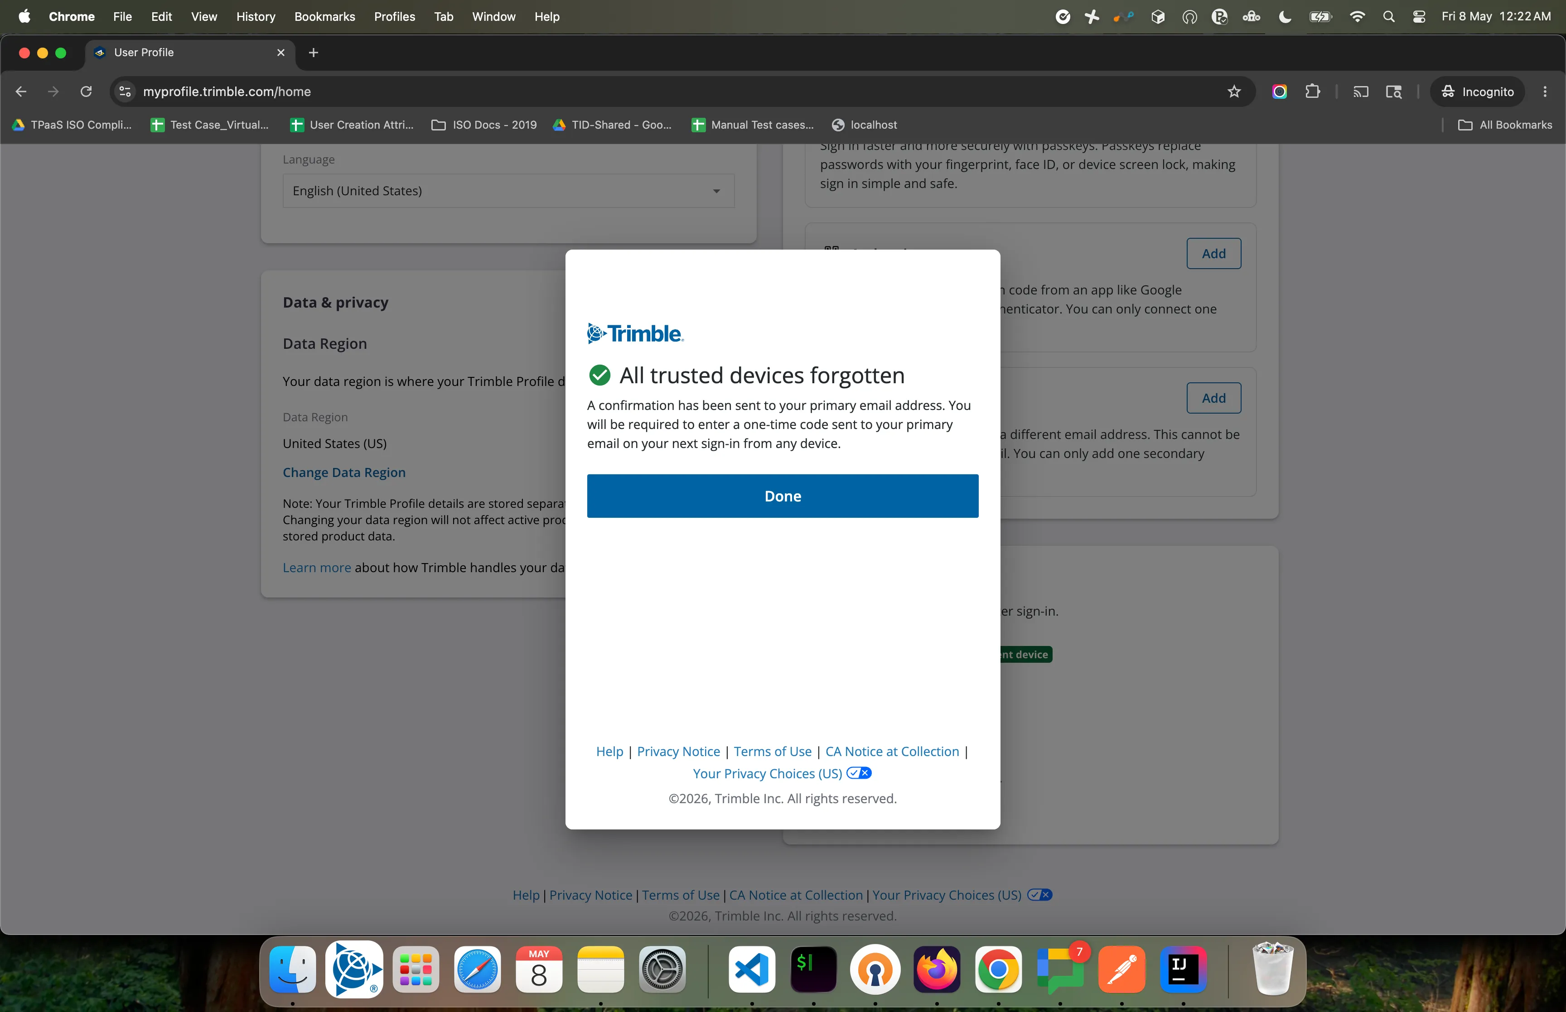Click the Wi-Fi icon in menu bar
This screenshot has width=1566, height=1012.
(1357, 16)
